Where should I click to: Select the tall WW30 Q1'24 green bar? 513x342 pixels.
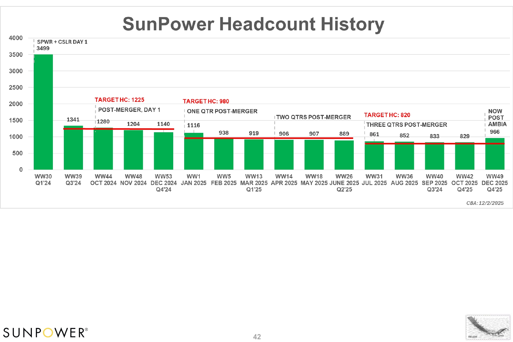(x=43, y=112)
